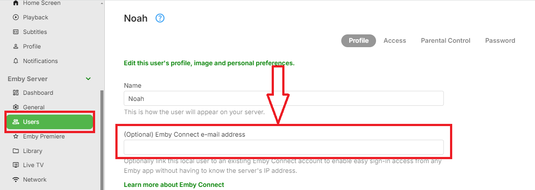Open the help icon beside Noah
535x190 pixels.
point(160,19)
